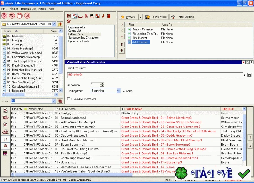Uncheck Fix Leading 0's in Track filter
This screenshot has height=183, width=254.
point(129,34)
